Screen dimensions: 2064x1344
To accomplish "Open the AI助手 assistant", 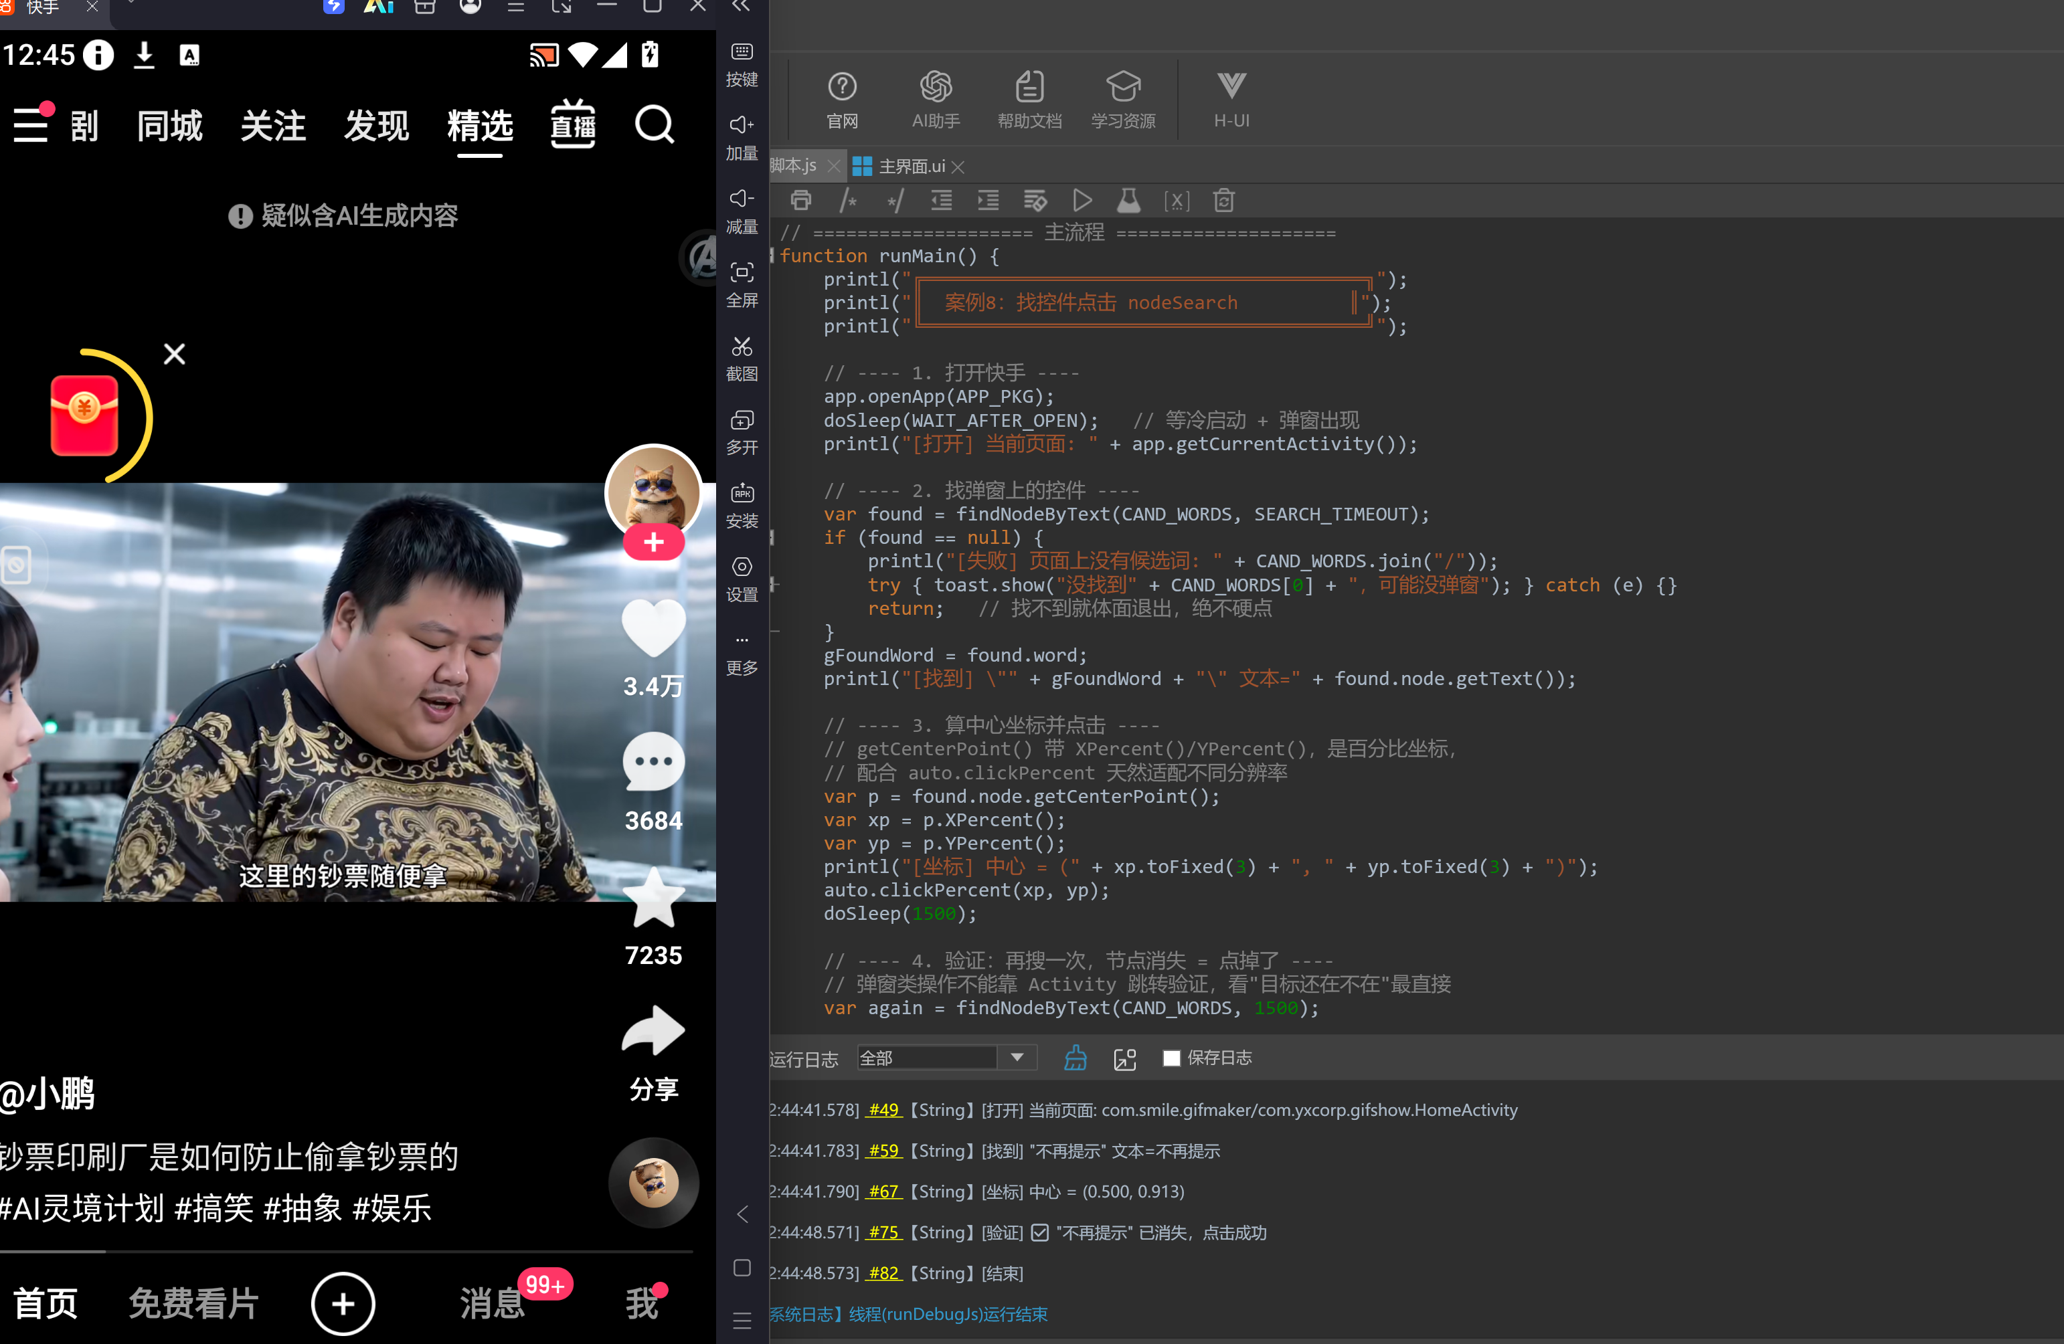I will [x=935, y=100].
